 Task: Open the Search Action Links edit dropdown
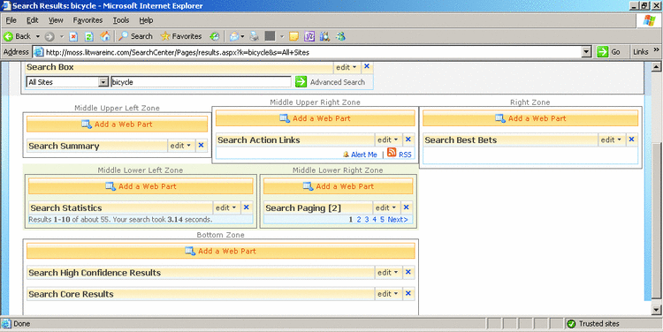click(388, 140)
